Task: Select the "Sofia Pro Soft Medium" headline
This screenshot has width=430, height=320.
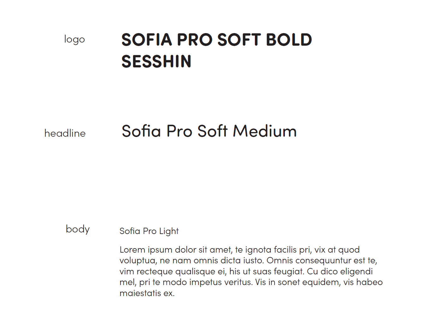Action: point(209,131)
